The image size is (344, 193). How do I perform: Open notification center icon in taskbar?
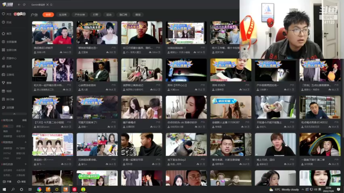(x=339, y=190)
